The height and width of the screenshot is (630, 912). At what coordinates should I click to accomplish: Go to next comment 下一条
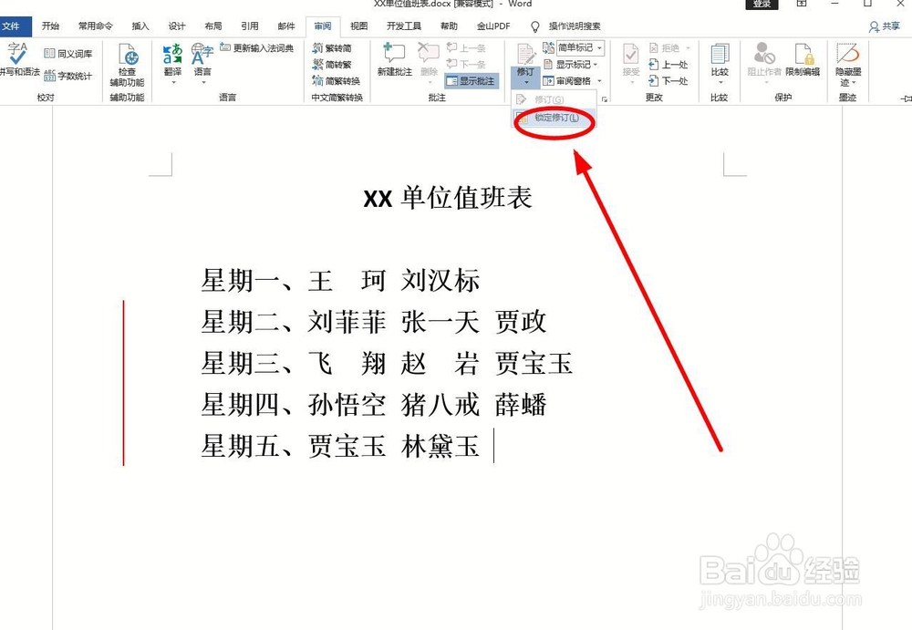click(x=466, y=65)
